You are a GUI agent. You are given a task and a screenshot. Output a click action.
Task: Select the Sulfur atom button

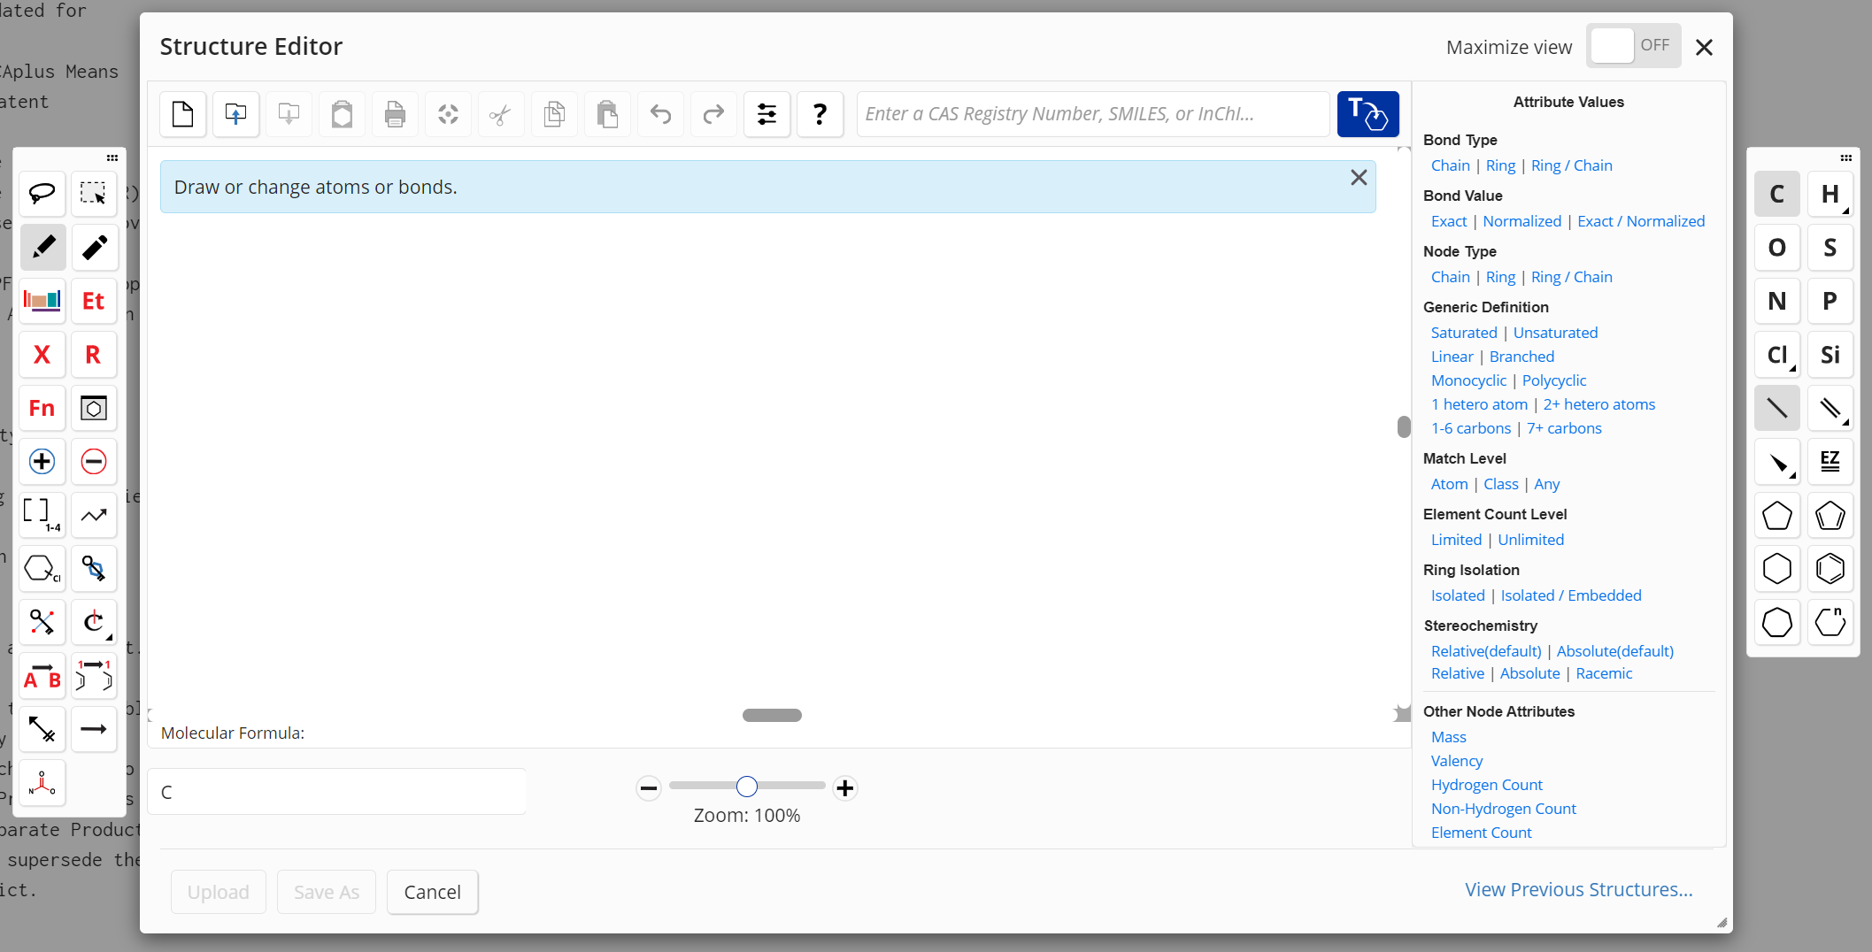[1830, 248]
